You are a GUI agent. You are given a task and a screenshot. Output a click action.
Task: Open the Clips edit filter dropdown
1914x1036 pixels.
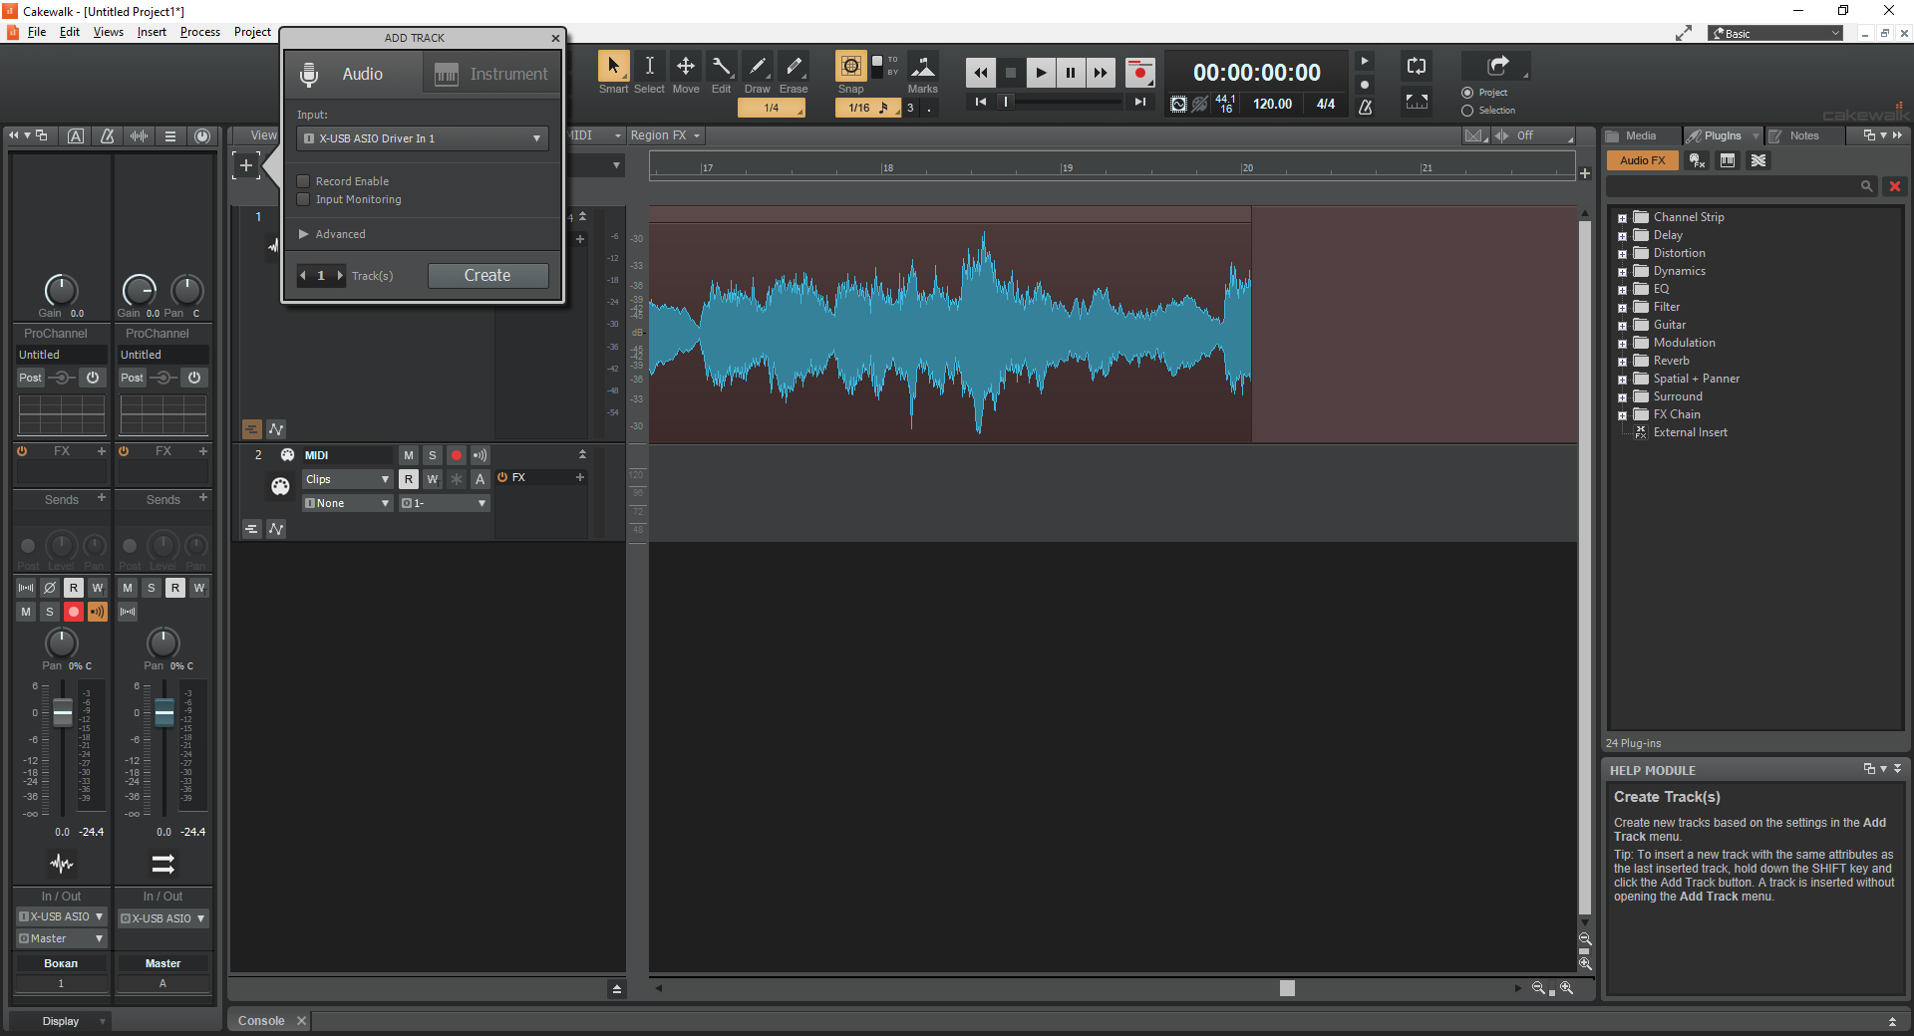point(347,479)
